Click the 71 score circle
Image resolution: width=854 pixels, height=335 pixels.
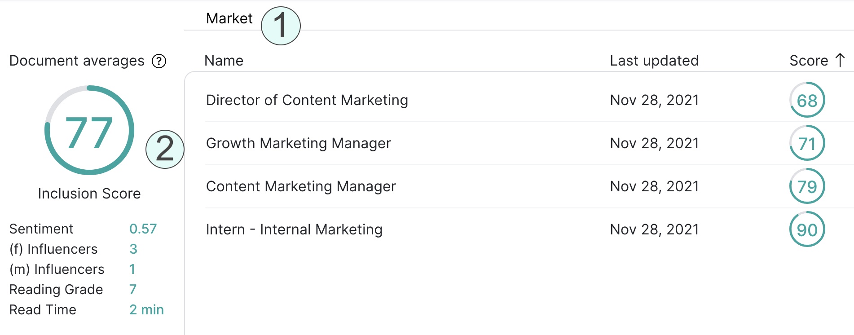pos(807,143)
